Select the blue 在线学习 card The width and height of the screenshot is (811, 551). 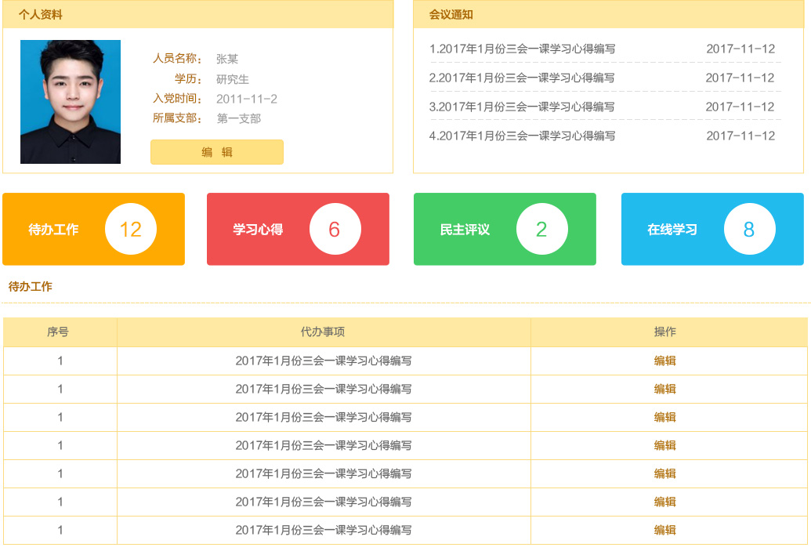[x=712, y=229]
